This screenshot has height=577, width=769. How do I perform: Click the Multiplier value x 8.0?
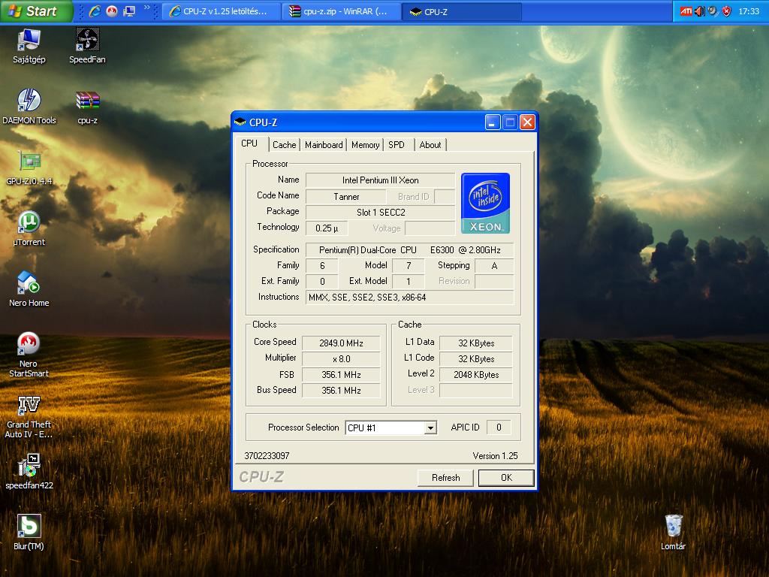(x=342, y=358)
